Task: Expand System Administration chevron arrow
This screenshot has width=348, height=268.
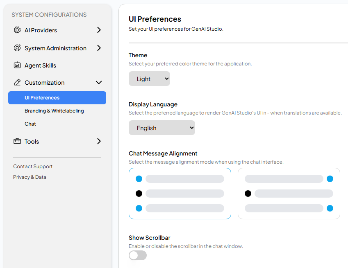Action: point(99,48)
